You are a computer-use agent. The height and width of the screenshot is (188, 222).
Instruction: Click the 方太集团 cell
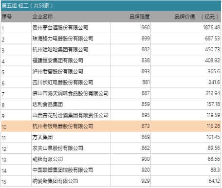click(71, 137)
